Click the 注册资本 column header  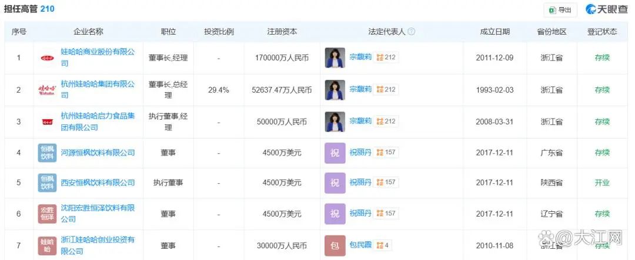(282, 32)
